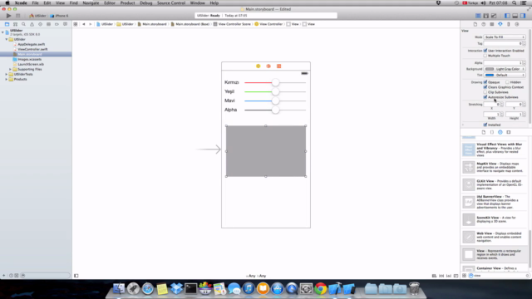Toggle User Interaction Enabled checkbox
Viewport: 532px width, 299px height.
click(x=485, y=51)
